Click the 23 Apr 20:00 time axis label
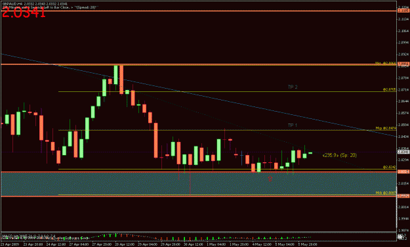410x247 pixels. pyautogui.click(x=33, y=244)
